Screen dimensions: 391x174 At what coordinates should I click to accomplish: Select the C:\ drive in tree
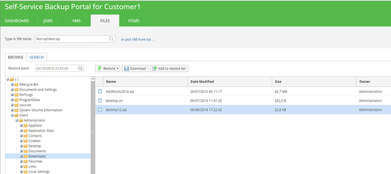coord(17,79)
